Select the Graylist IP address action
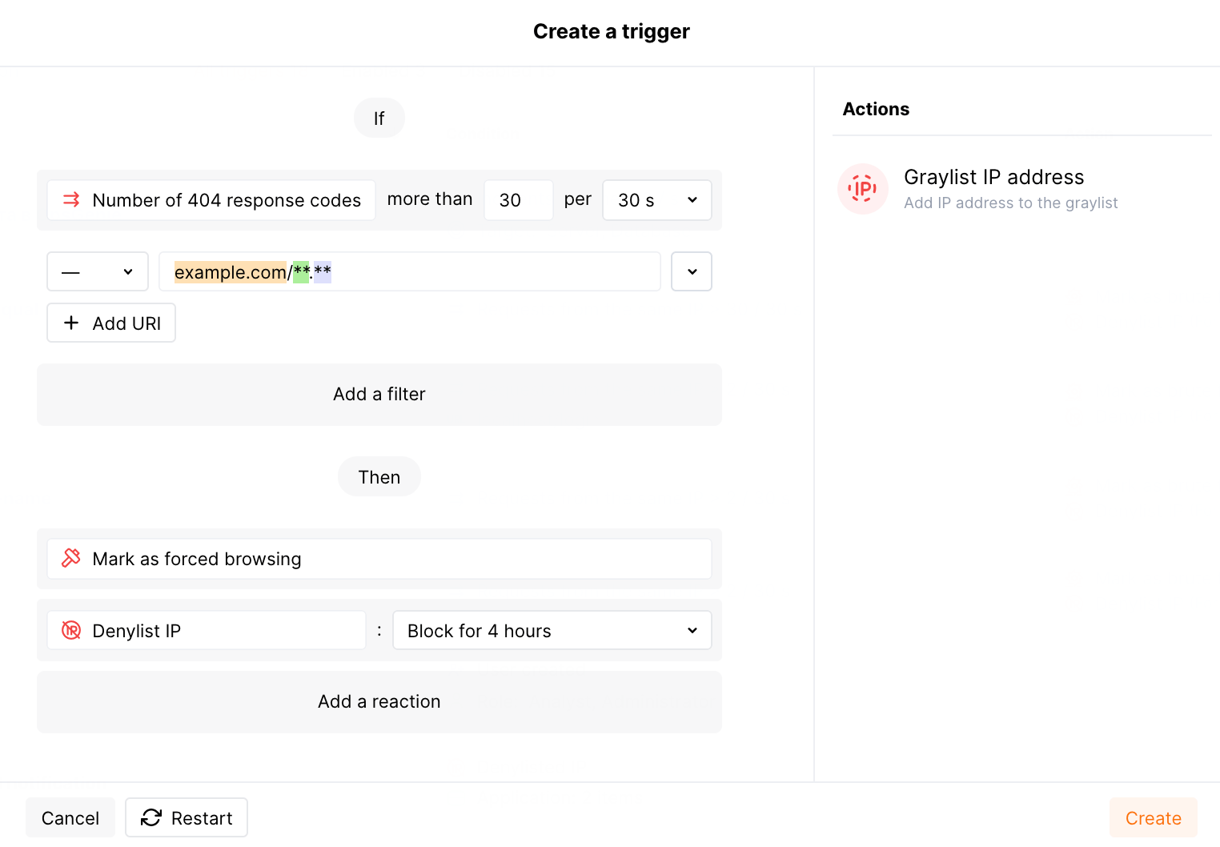The image size is (1220, 847). point(993,189)
